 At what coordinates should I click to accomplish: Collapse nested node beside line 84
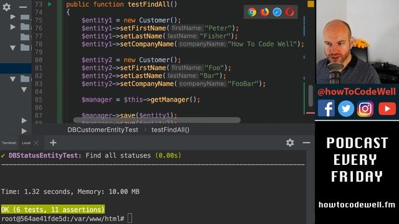[x=24, y=90]
